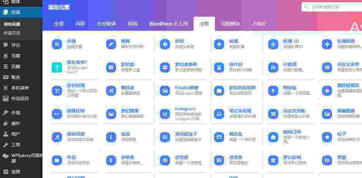
Task: Switch to the 全部 tab
Action: coord(59,24)
